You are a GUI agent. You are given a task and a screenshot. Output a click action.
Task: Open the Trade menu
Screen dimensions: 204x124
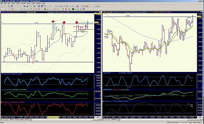coord(33,3)
